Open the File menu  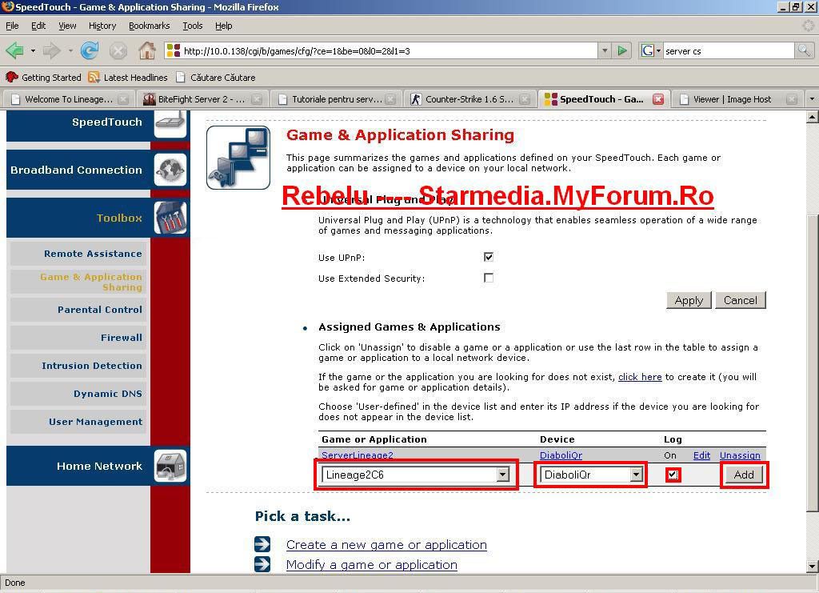click(x=12, y=26)
